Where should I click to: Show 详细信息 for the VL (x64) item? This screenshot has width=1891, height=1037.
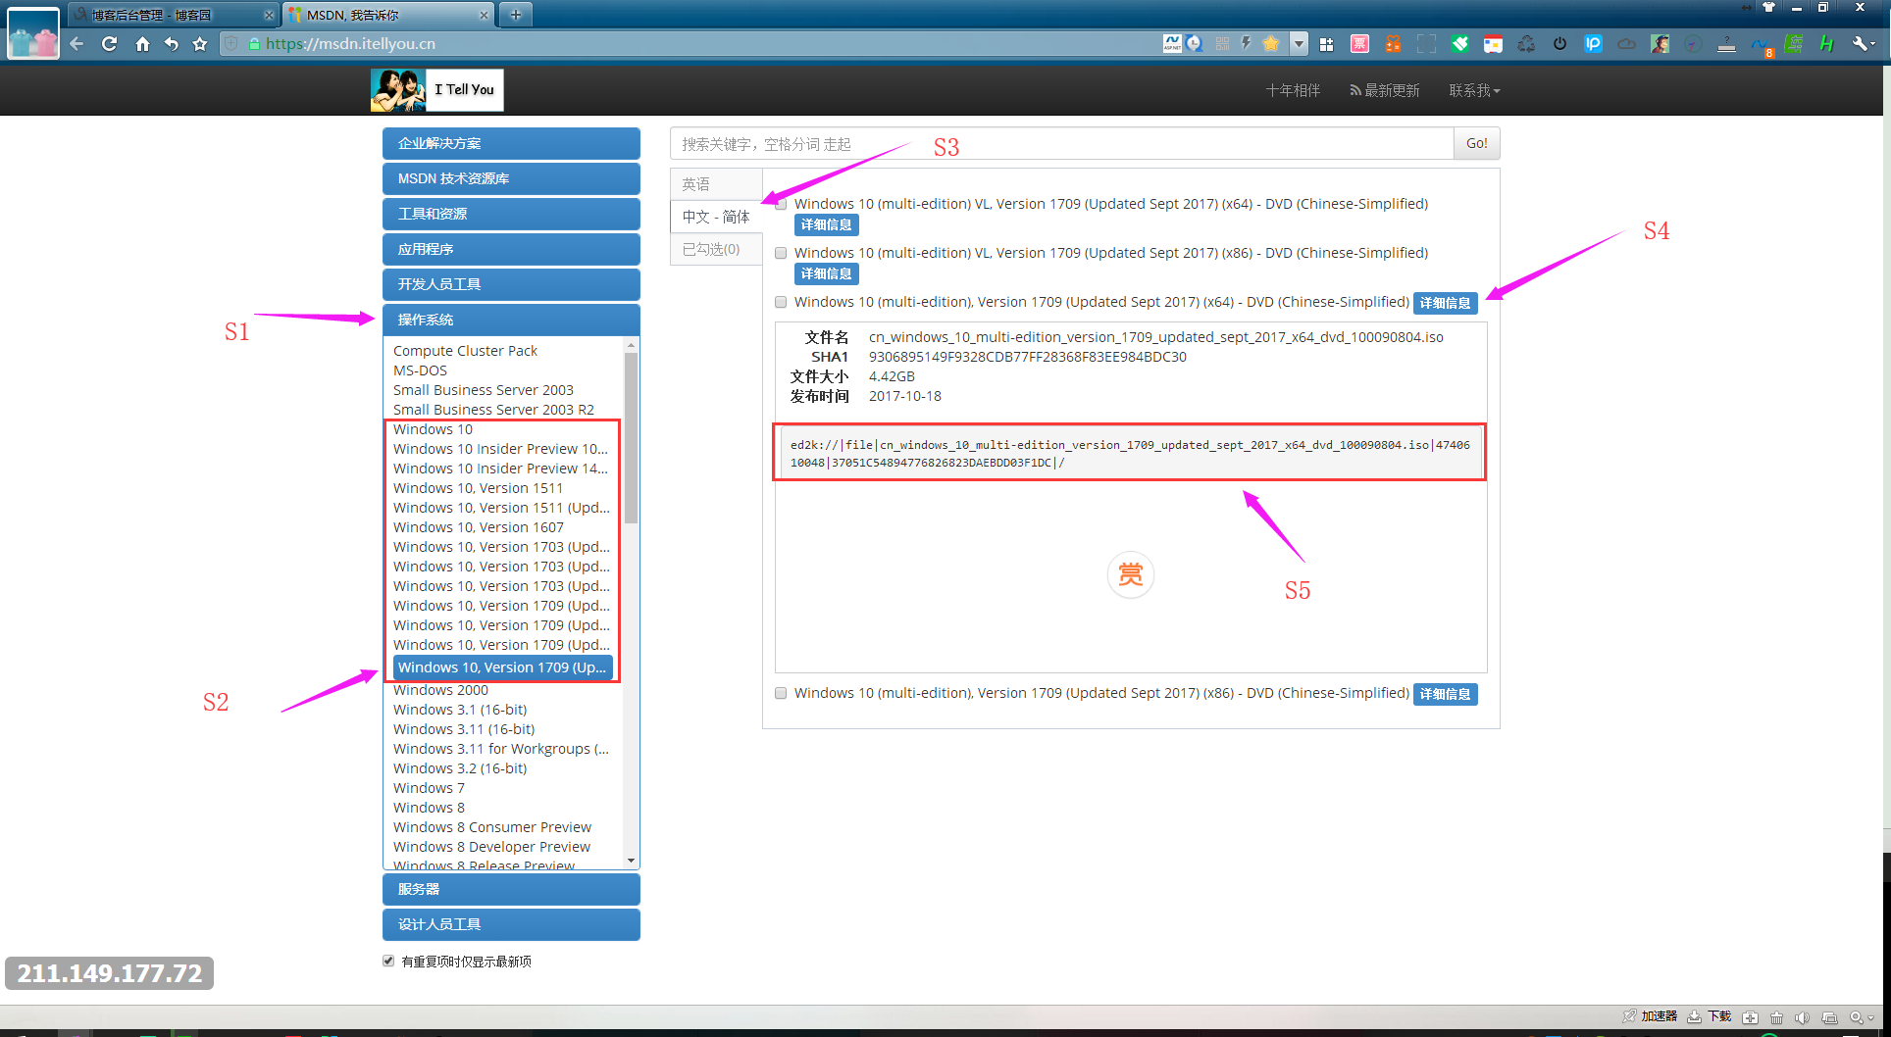click(826, 224)
